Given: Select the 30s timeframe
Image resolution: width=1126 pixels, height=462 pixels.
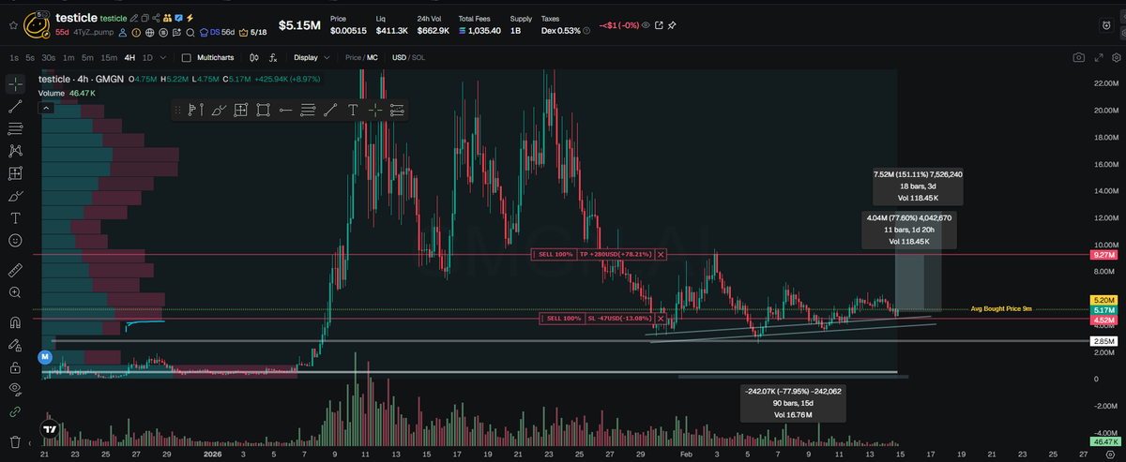Looking at the screenshot, I should (49, 57).
